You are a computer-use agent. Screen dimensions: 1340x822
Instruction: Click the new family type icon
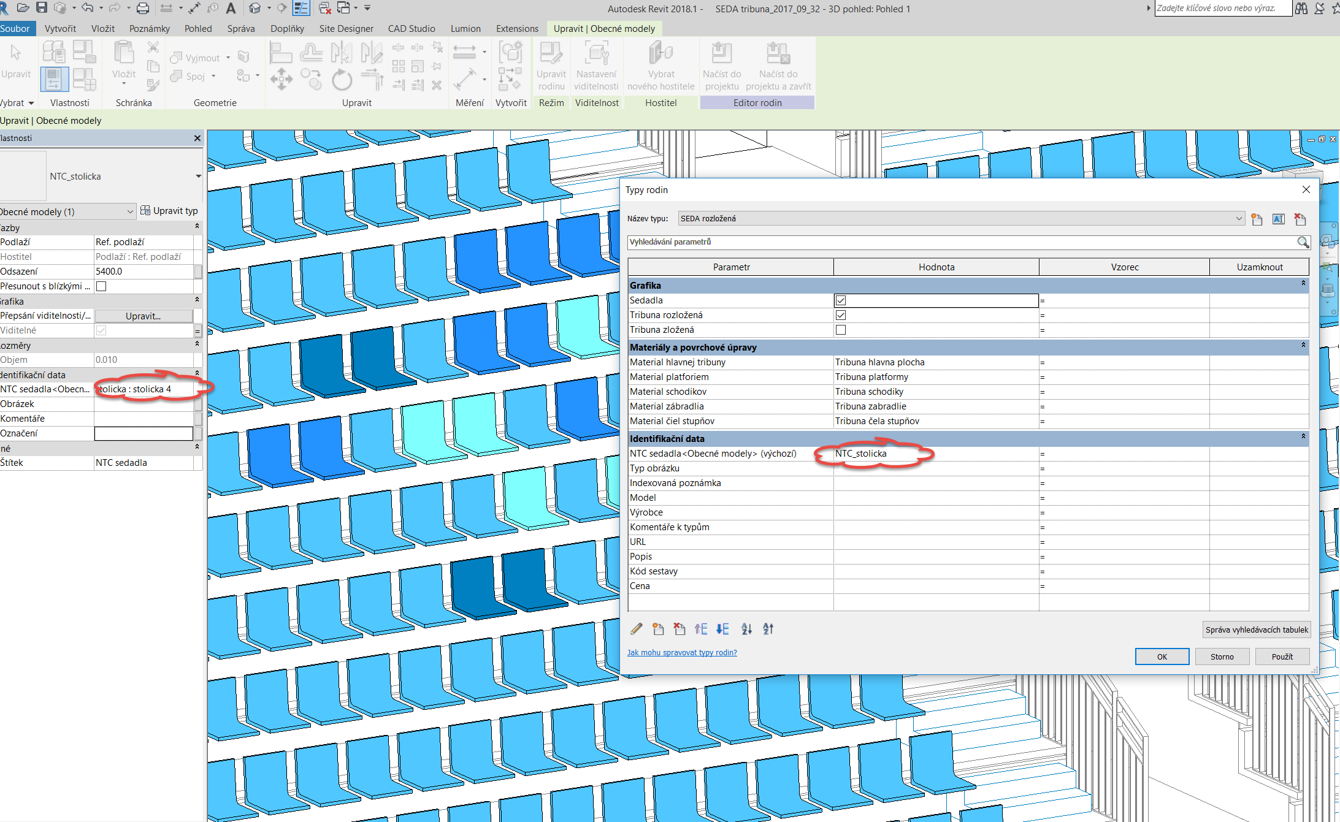[x=1257, y=219]
